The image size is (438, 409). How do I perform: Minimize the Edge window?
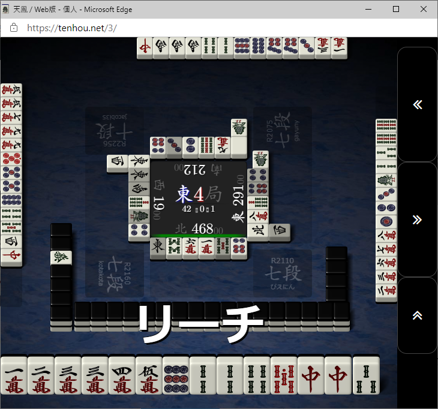coord(368,9)
